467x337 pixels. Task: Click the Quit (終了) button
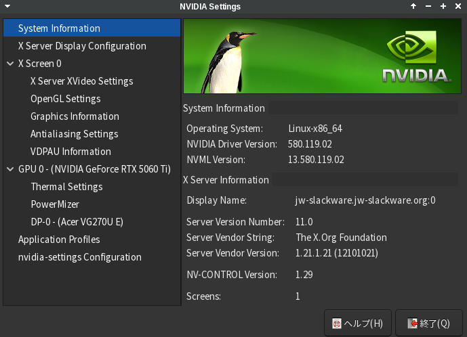pyautogui.click(x=428, y=323)
